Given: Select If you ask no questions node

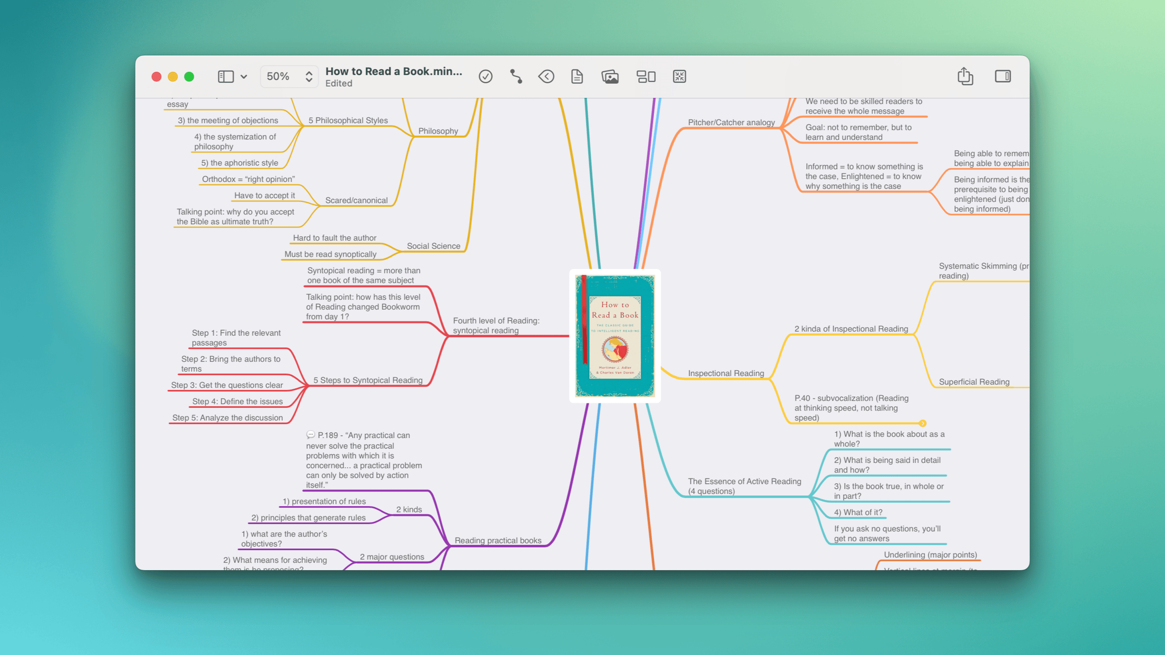Looking at the screenshot, I should tap(887, 534).
